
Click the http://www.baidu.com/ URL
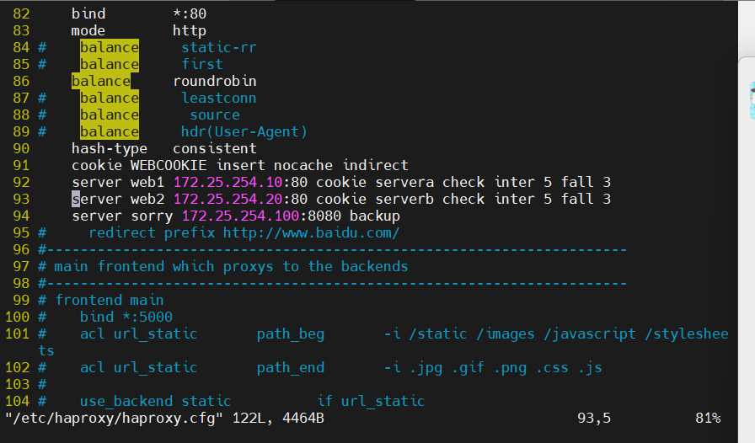pos(312,232)
